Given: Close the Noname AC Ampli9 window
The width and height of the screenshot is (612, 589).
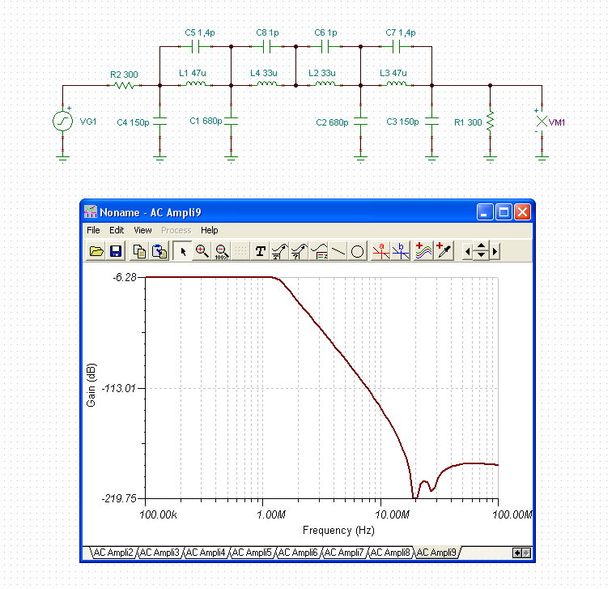Looking at the screenshot, I should [x=522, y=212].
